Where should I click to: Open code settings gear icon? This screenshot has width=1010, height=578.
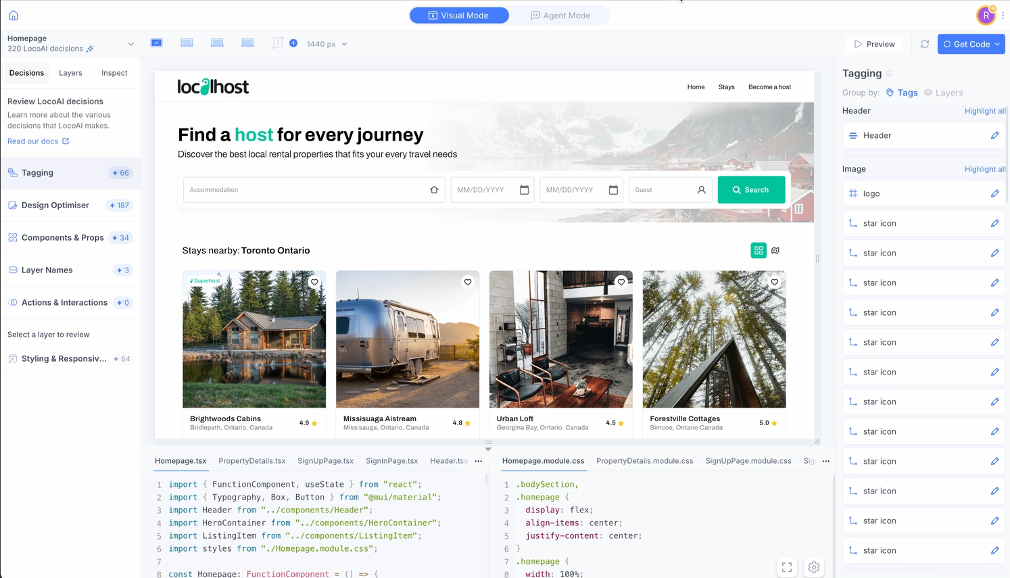814,567
